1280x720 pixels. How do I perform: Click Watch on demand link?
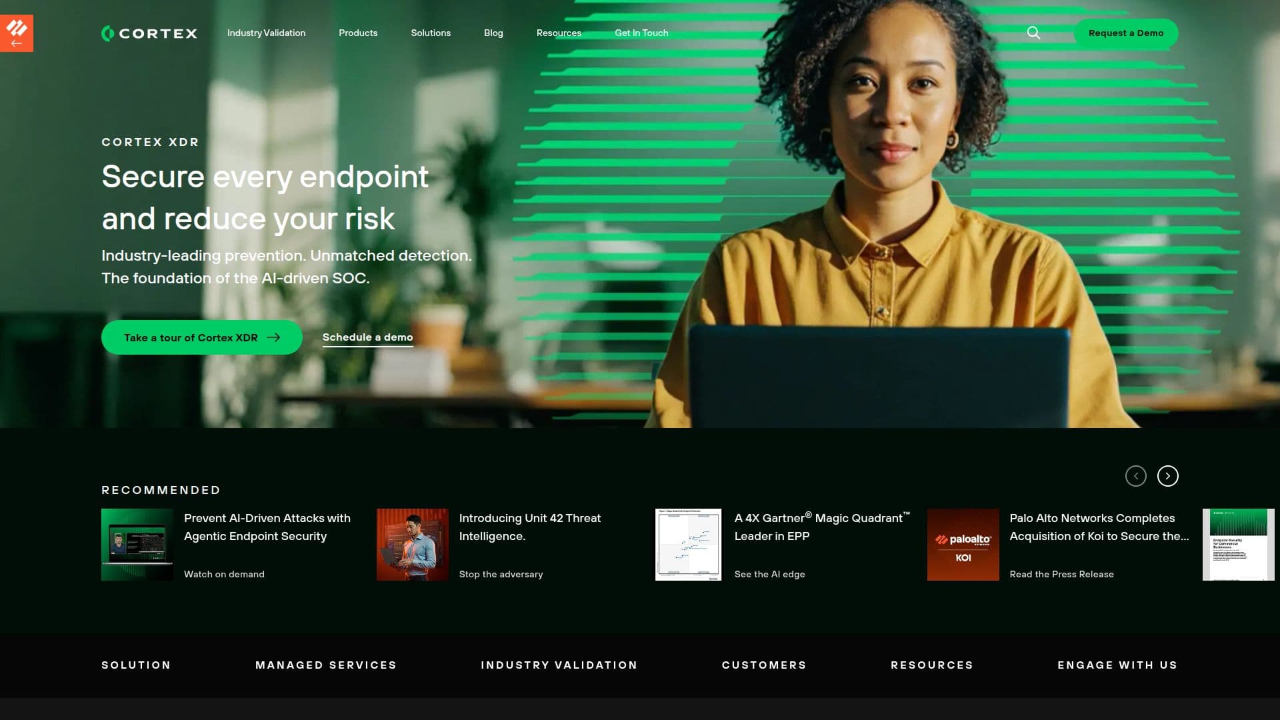pos(224,574)
